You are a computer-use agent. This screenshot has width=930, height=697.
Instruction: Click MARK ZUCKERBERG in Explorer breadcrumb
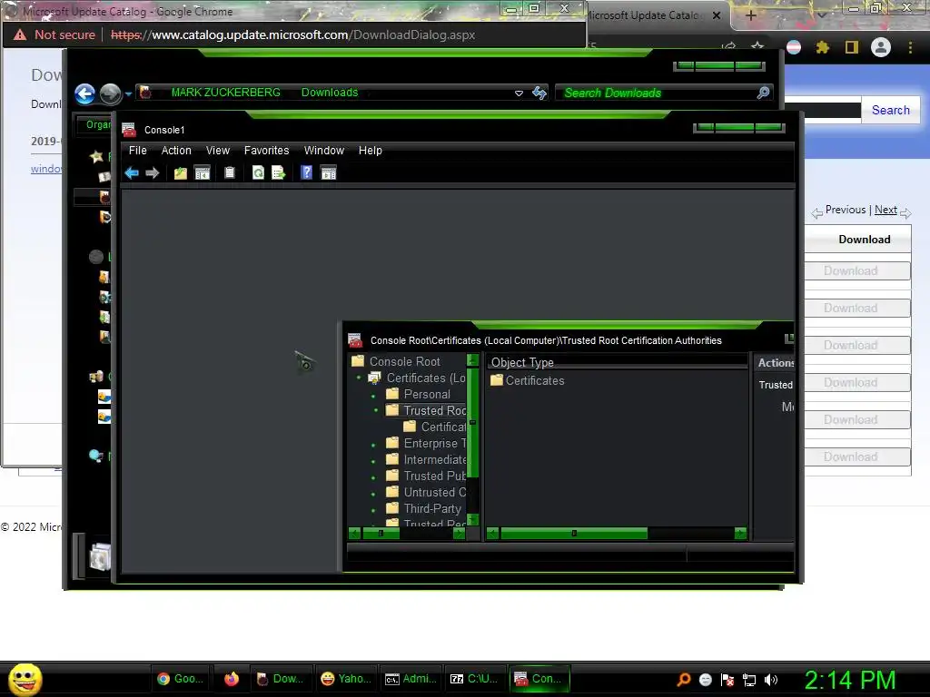[x=225, y=93]
